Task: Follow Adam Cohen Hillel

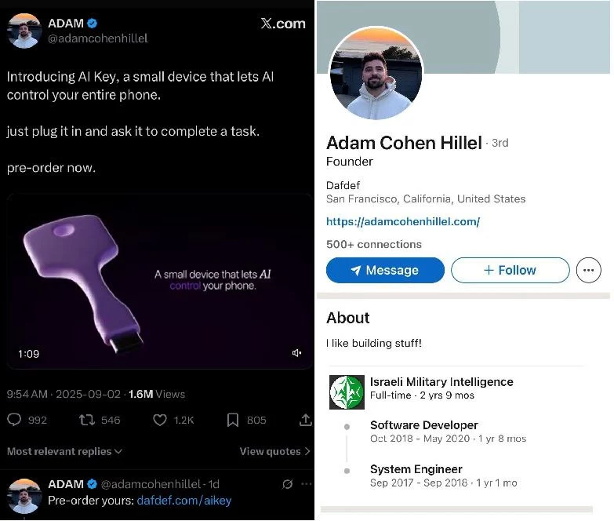Action: 510,270
